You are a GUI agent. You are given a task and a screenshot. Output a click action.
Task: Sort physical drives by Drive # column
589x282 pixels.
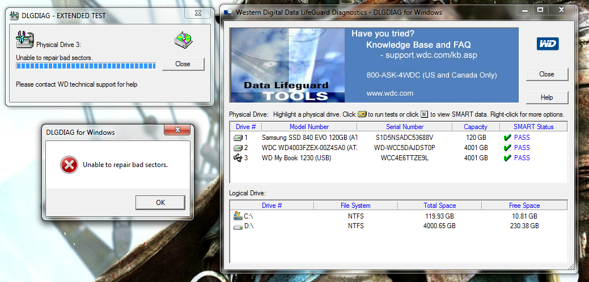245,127
